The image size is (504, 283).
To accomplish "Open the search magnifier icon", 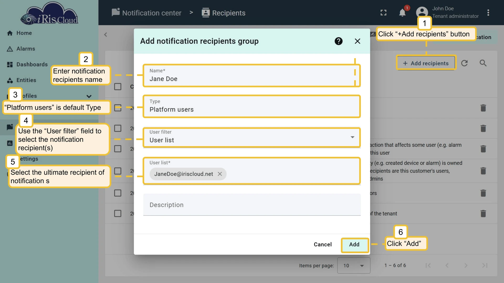I will pos(483,63).
